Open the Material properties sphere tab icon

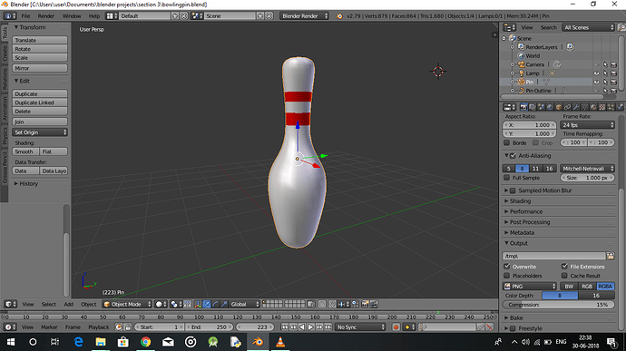(593, 107)
